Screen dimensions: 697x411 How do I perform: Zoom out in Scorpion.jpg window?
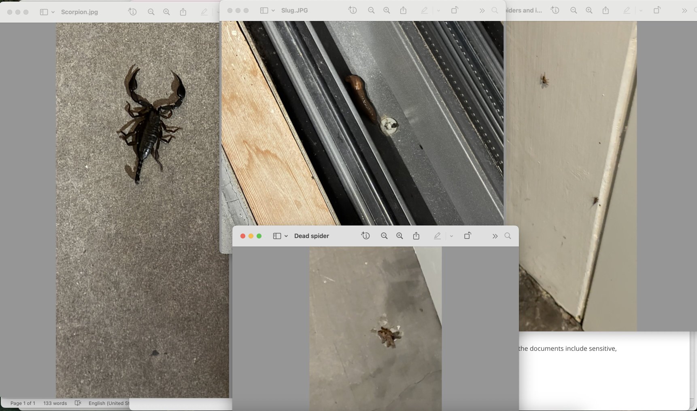[151, 12]
